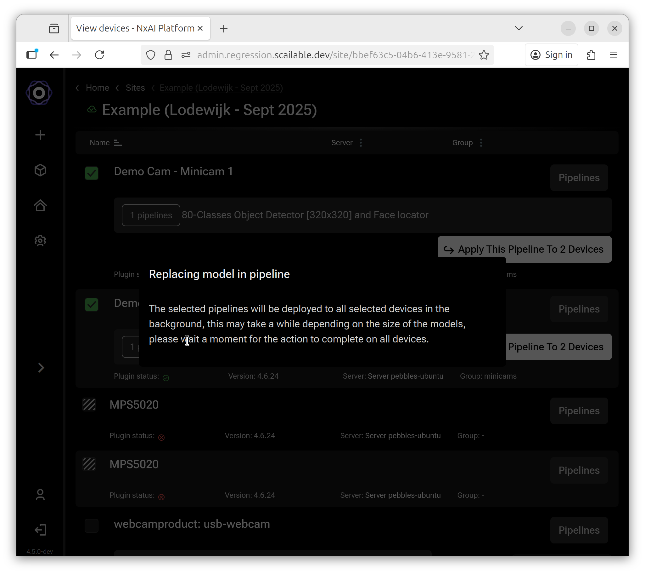The width and height of the screenshot is (645, 574).
Task: Open the user profile icon in sidebar
Action: [x=40, y=495]
